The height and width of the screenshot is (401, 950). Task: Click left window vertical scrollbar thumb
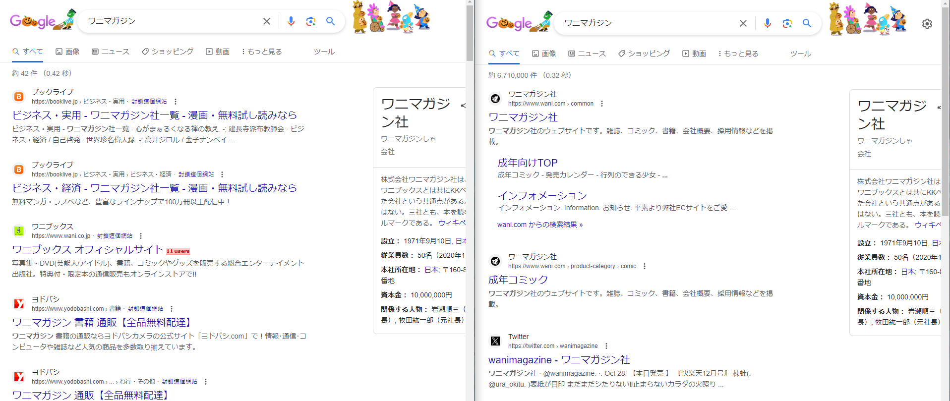click(470, 33)
